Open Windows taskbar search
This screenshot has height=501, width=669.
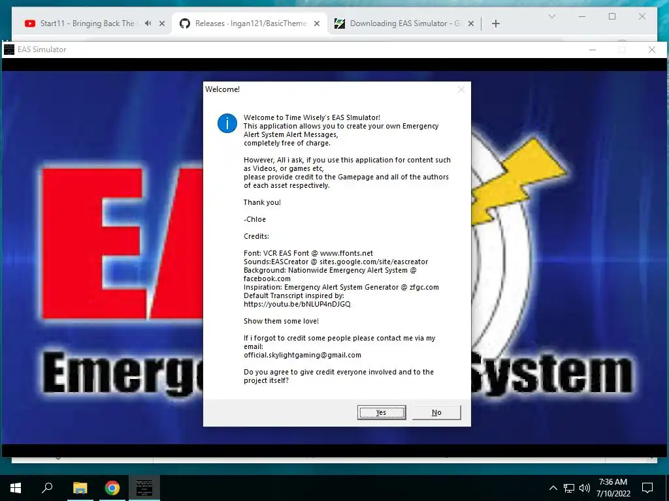47,488
